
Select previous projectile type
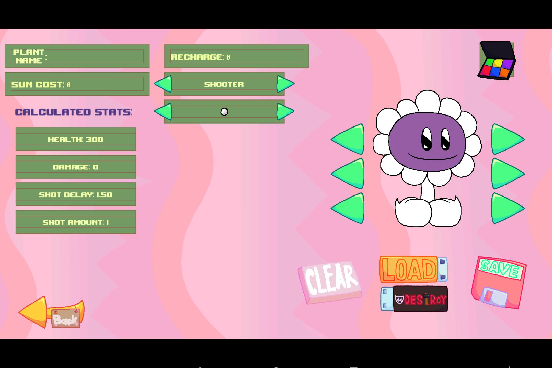pyautogui.click(x=164, y=111)
